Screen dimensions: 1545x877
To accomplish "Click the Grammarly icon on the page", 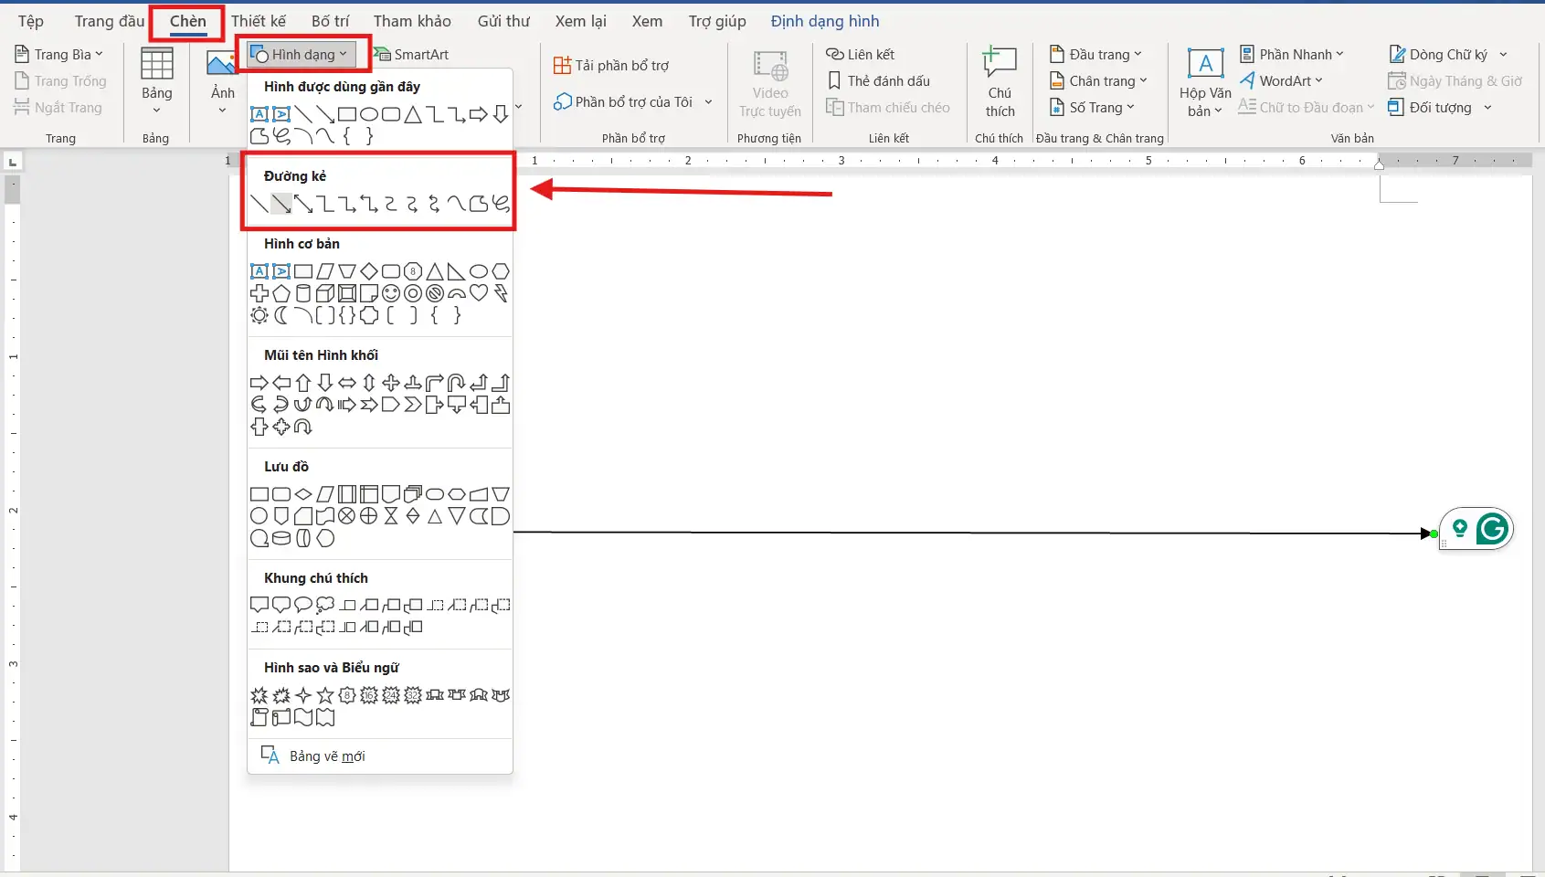I will (1492, 529).
